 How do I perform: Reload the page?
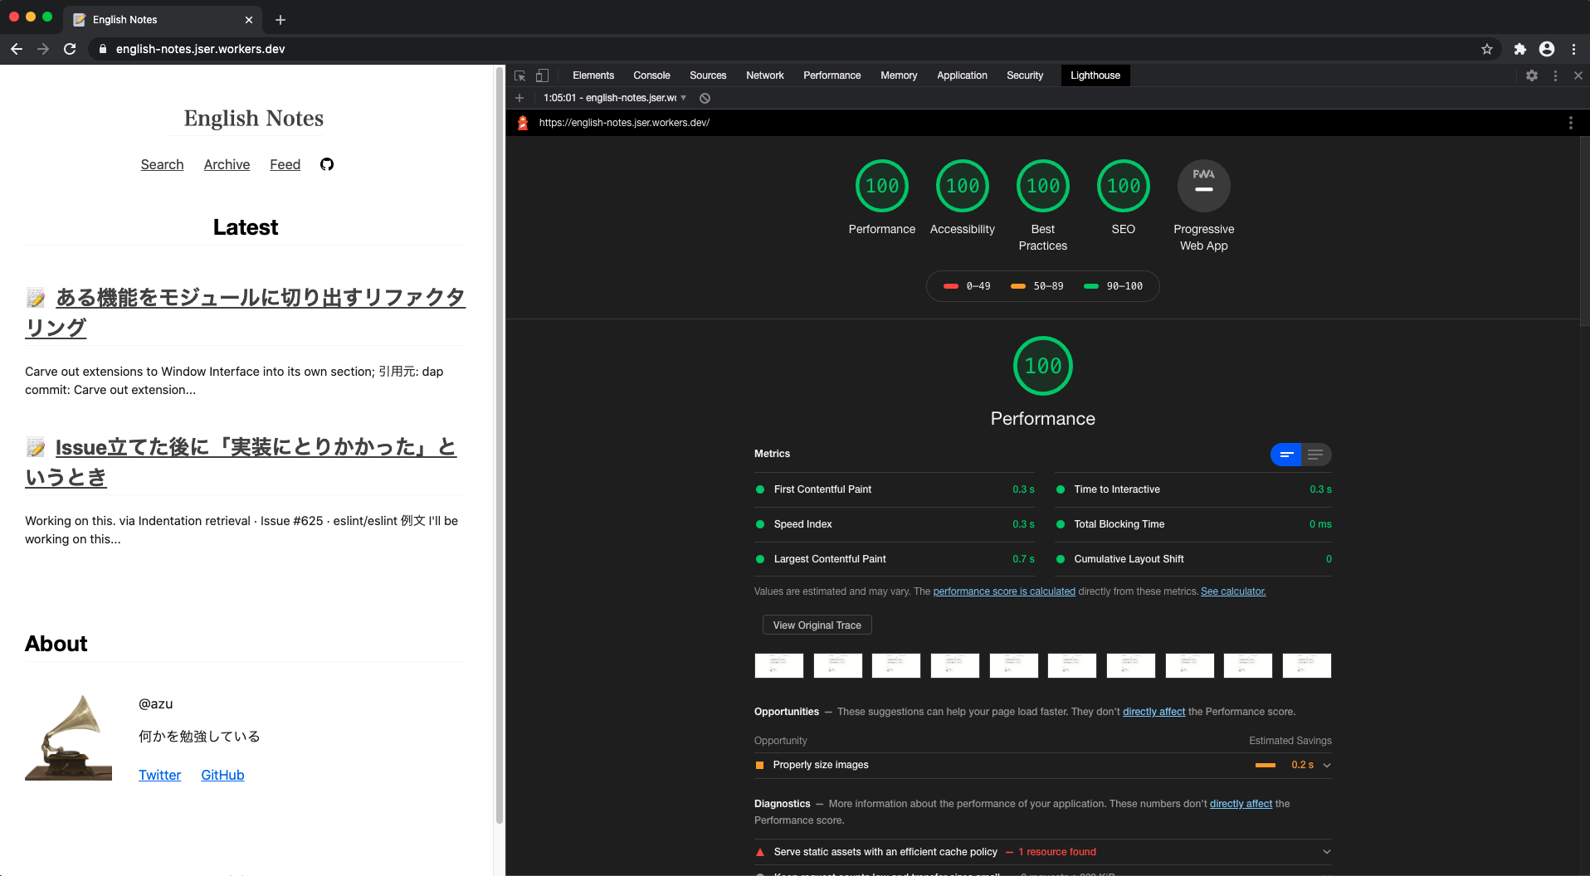(70, 49)
